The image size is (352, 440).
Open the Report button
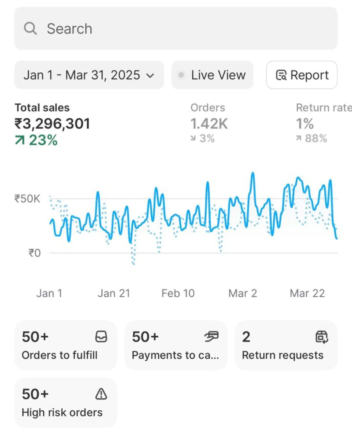(x=302, y=75)
